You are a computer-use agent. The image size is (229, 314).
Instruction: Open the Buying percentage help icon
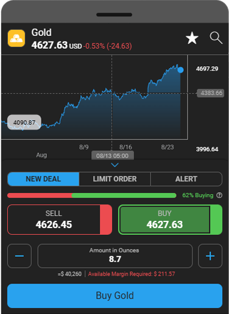[219, 195]
